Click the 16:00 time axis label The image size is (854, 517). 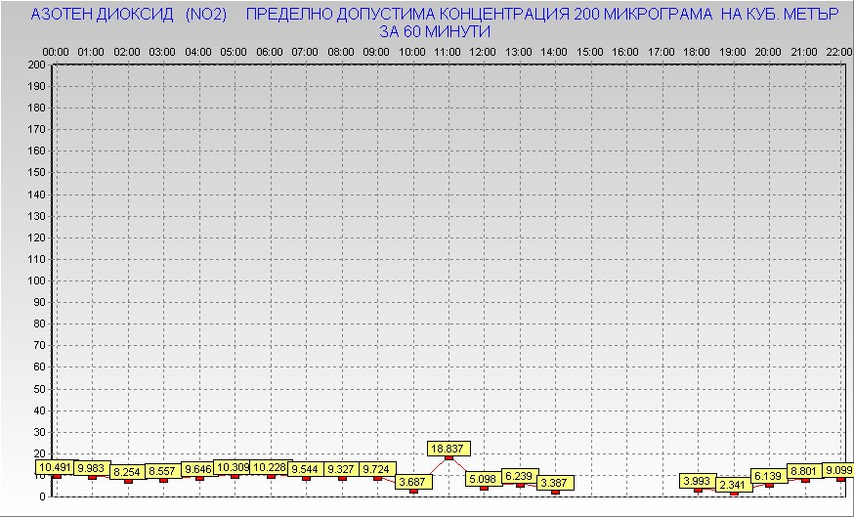pyautogui.click(x=626, y=52)
